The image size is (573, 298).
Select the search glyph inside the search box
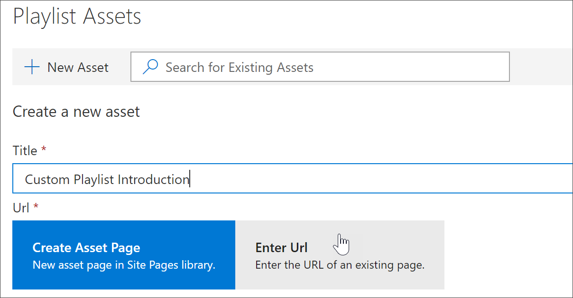coord(150,67)
